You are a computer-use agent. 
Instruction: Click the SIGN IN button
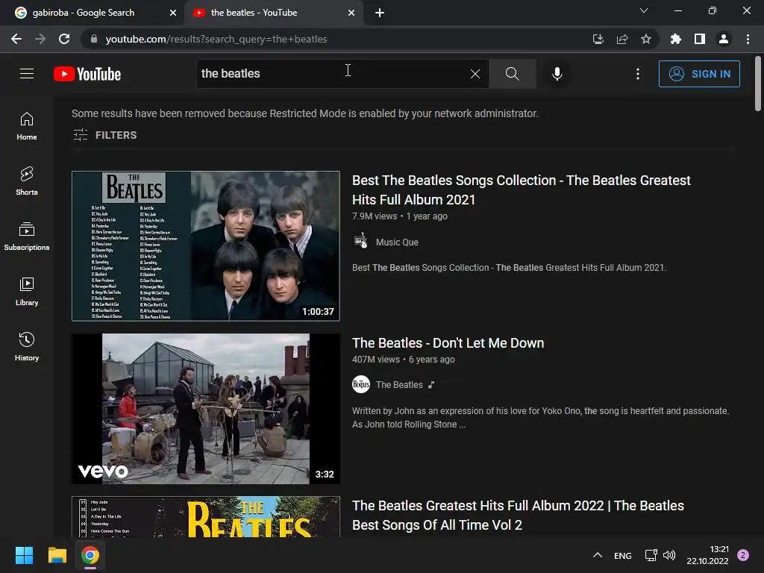[x=699, y=74]
